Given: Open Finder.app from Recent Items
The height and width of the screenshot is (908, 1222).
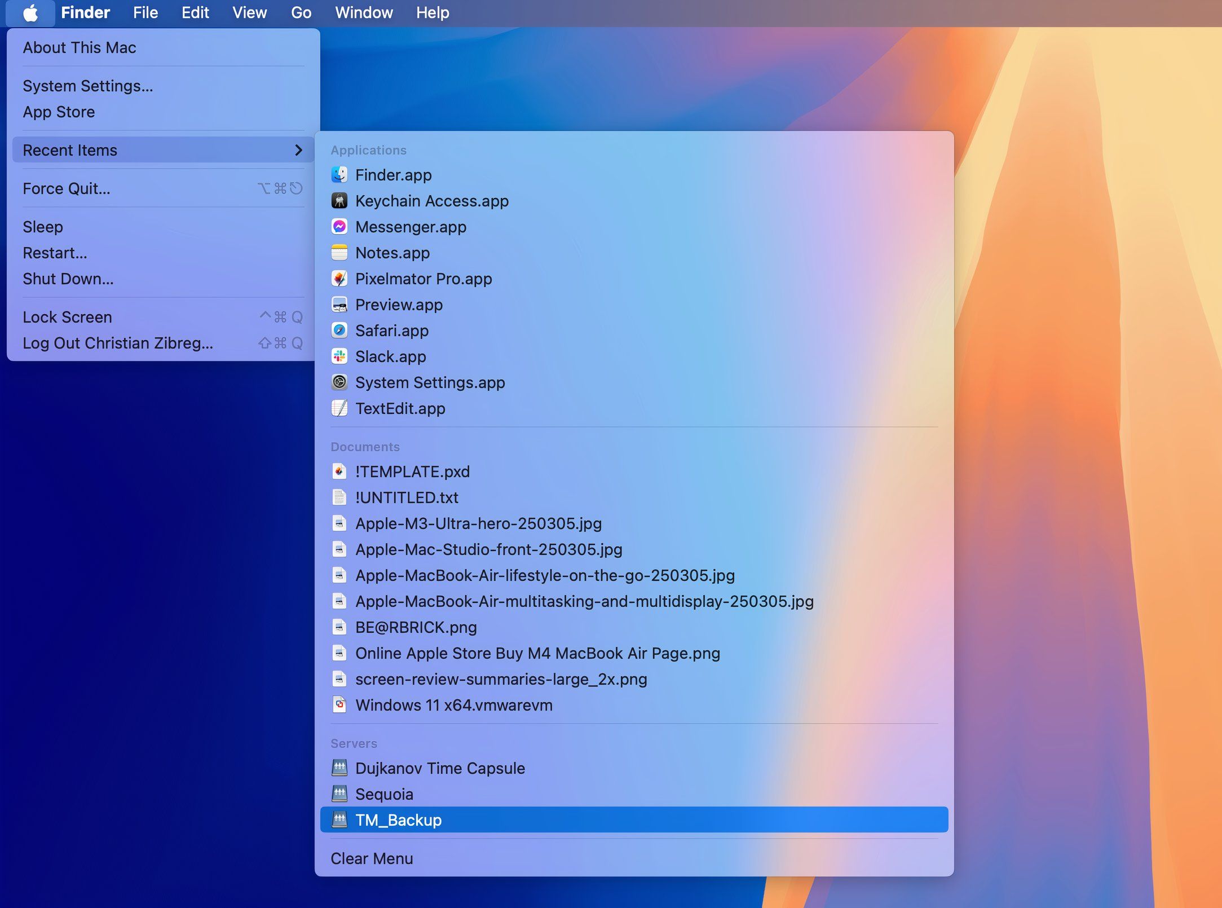Looking at the screenshot, I should (394, 174).
